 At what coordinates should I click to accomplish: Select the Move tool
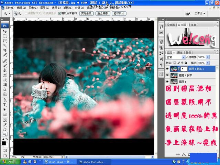(4, 31)
